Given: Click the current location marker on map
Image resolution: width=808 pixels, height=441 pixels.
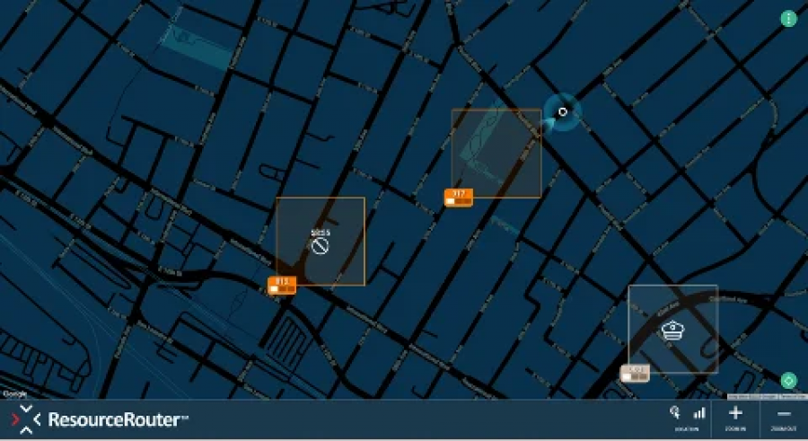Looking at the screenshot, I should pyautogui.click(x=563, y=112).
